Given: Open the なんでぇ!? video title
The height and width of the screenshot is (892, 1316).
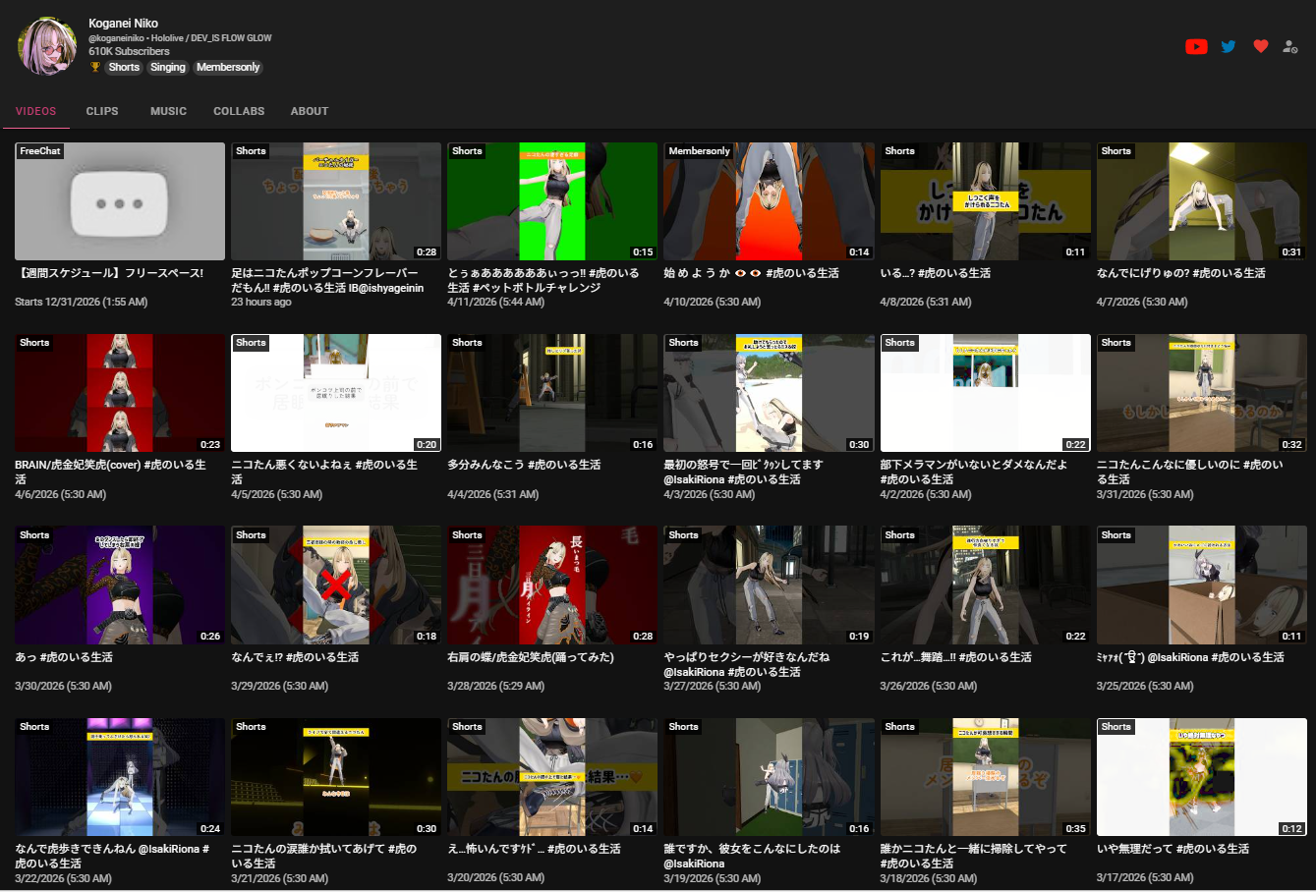Looking at the screenshot, I should point(295,657).
